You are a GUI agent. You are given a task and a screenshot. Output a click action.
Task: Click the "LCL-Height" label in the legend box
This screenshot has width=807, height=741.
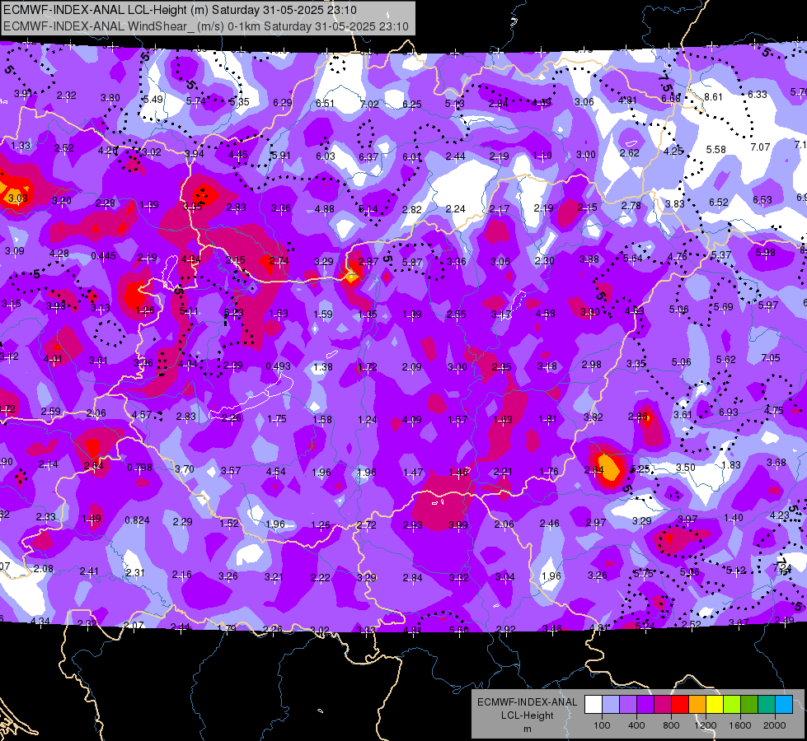[x=527, y=715]
